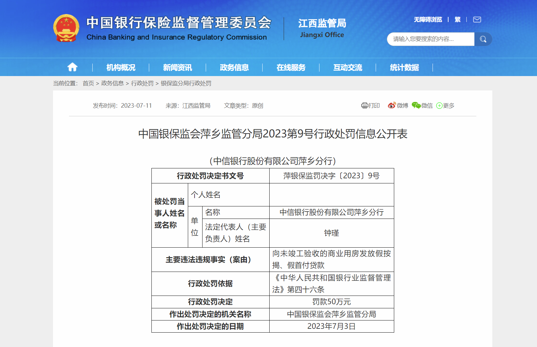The width and height of the screenshot is (537, 347).
Task: Click violation cell 向未竣工验收的商业用房发放假按揭
Action: 332,259
